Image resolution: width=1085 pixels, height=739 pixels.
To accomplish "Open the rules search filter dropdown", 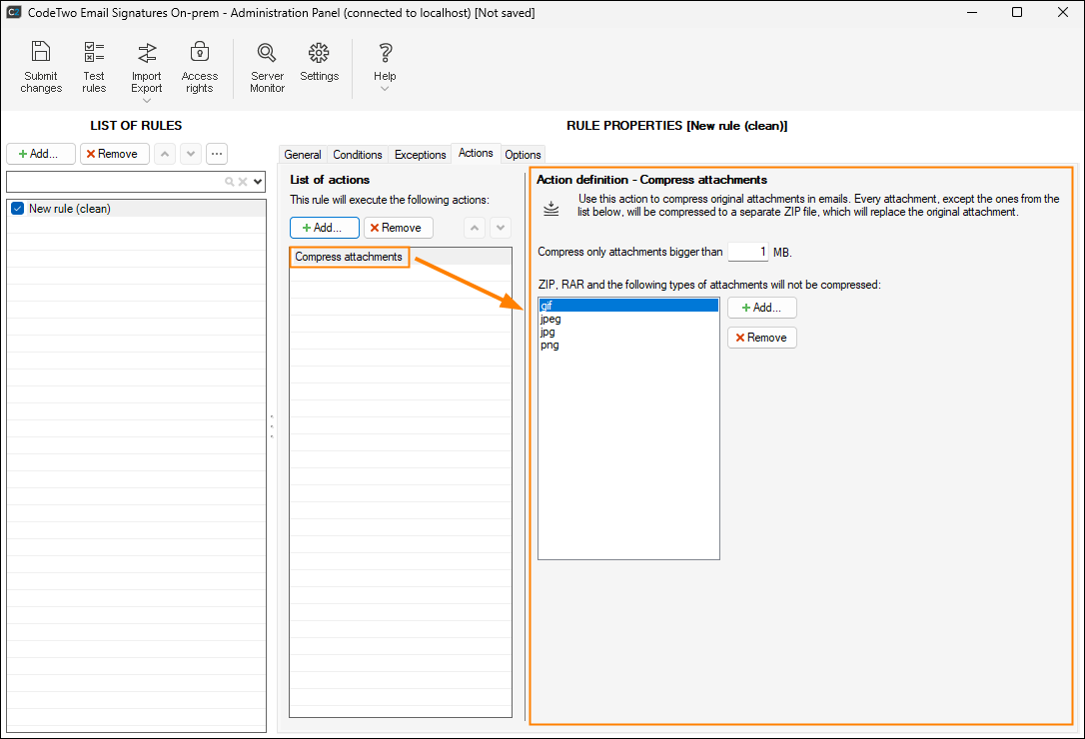I will [258, 182].
